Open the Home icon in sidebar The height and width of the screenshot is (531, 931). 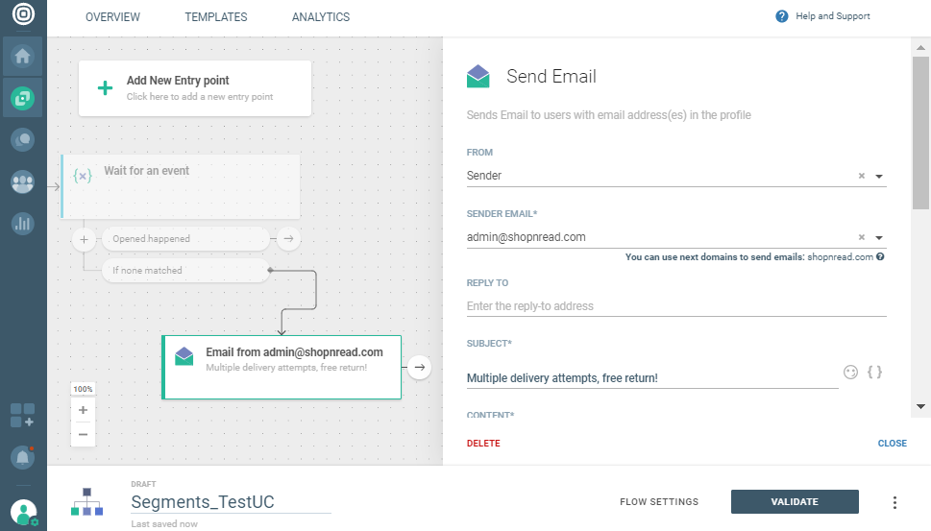pyautogui.click(x=22, y=57)
